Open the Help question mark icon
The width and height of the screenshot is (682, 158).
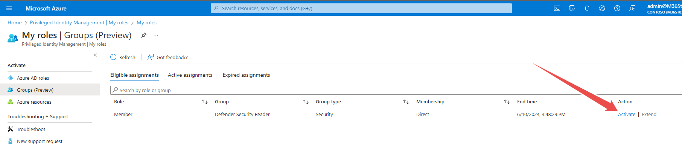[x=617, y=8]
